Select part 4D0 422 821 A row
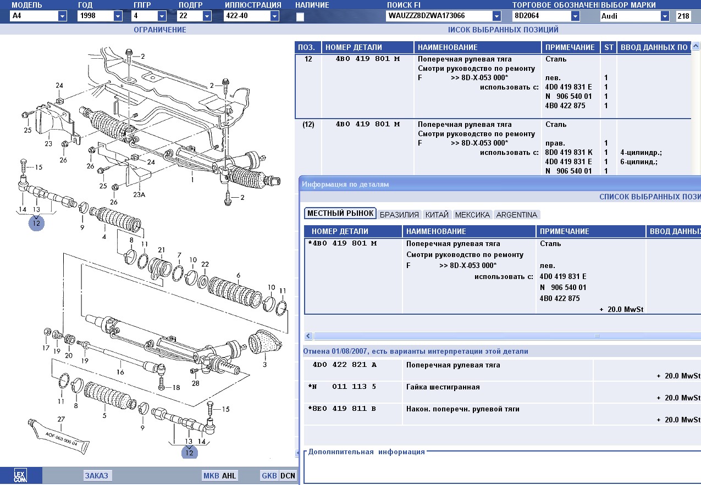Viewport: 701px width, 485px height. pos(502,370)
